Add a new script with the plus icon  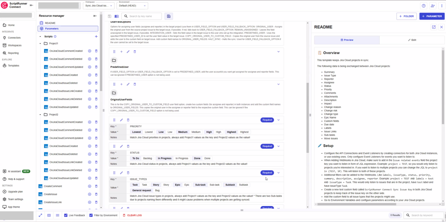(96, 37)
